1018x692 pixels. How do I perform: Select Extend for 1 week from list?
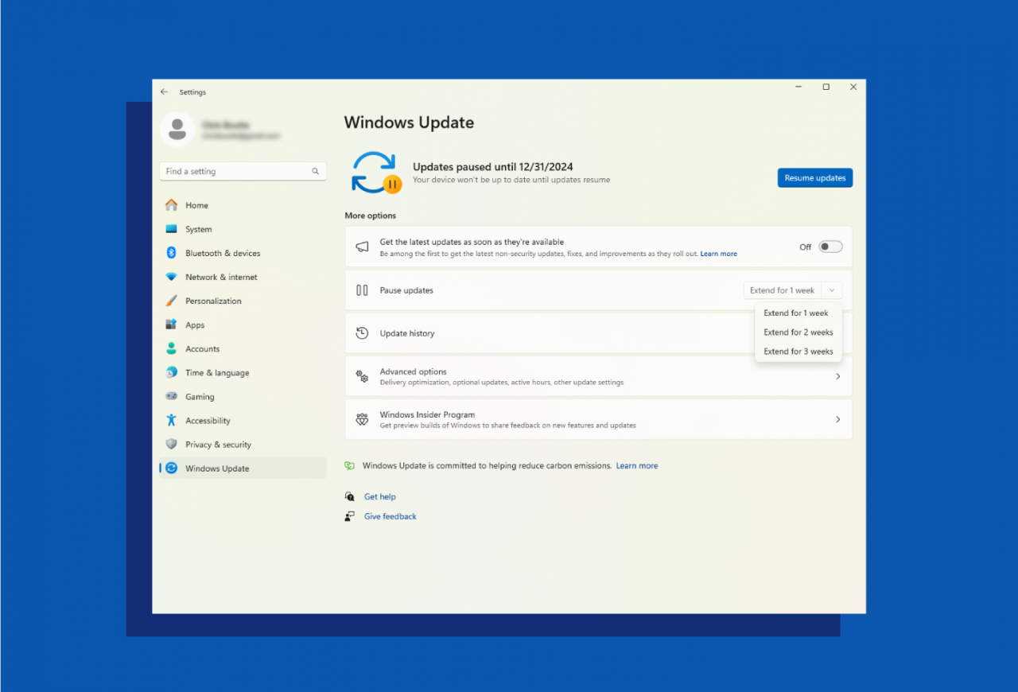coord(795,313)
